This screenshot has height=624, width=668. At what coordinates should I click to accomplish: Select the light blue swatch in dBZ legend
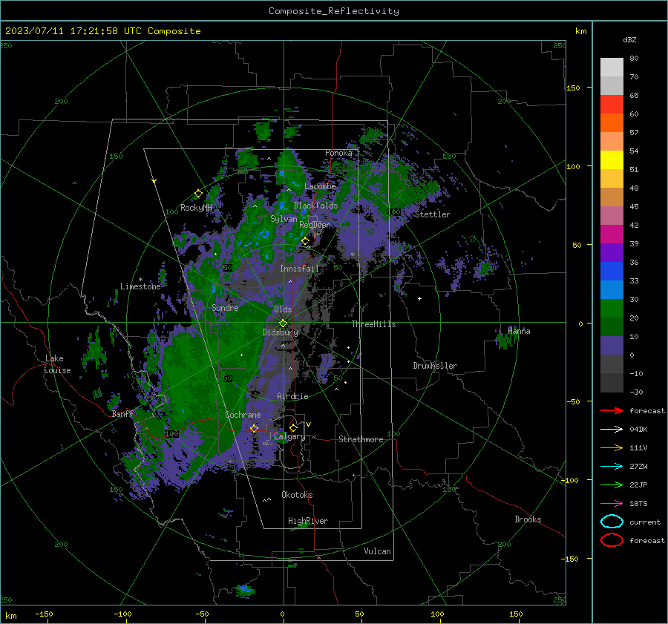pos(612,290)
